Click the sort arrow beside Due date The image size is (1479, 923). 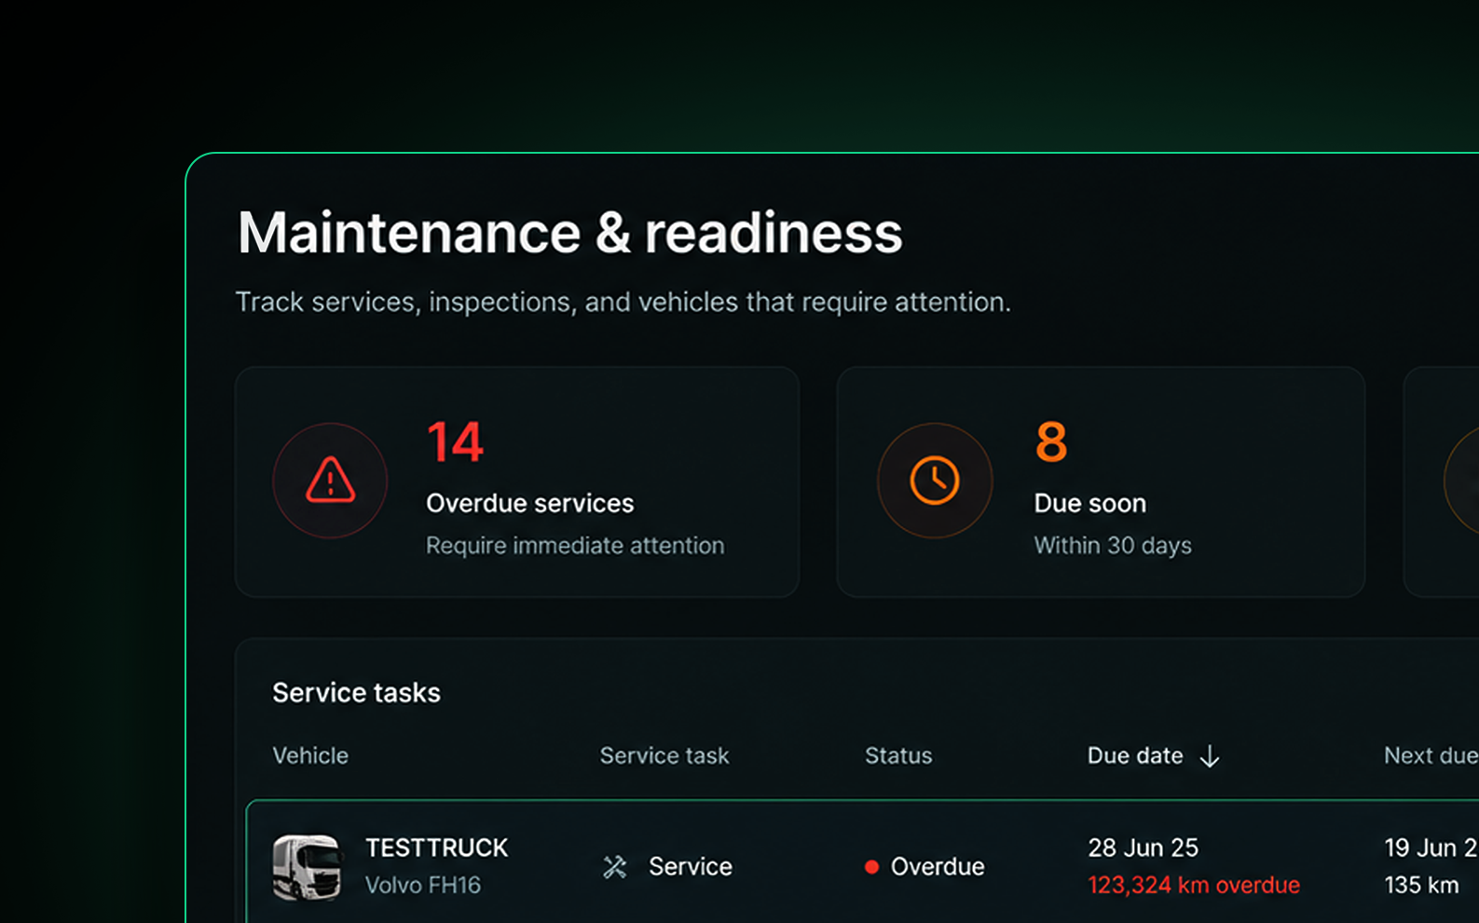[x=1210, y=756]
